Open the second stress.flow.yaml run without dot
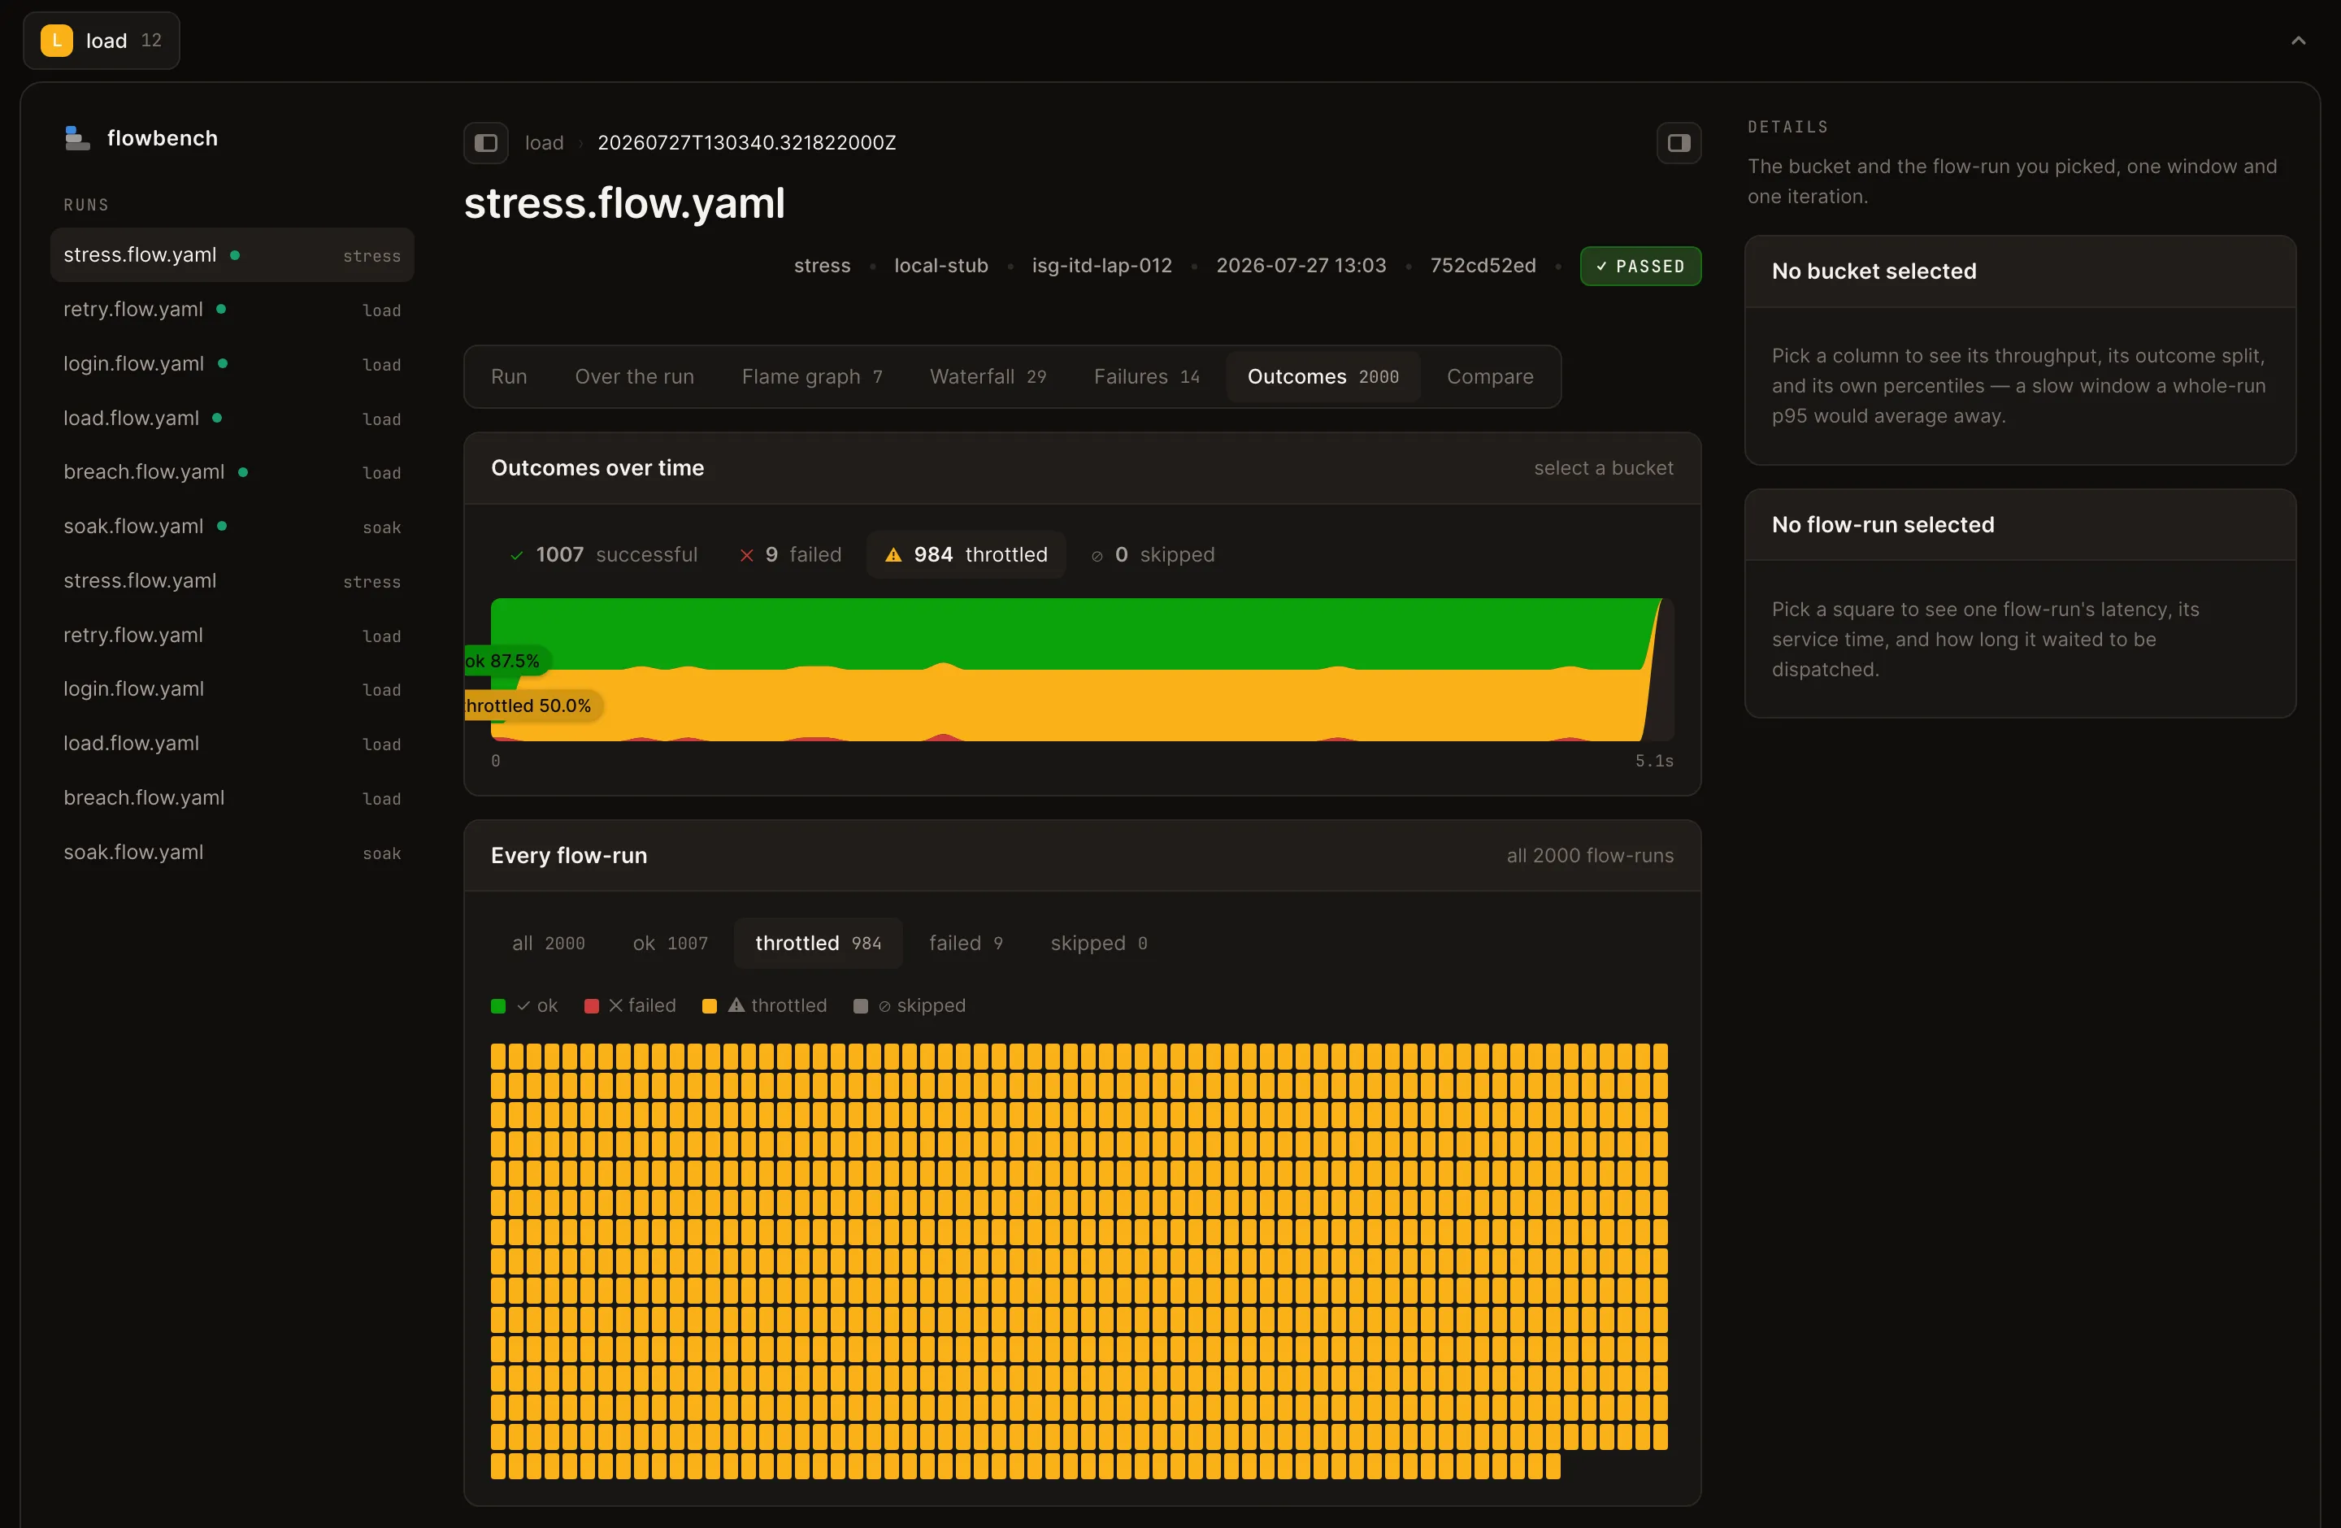This screenshot has height=1528, width=2341. coord(232,581)
